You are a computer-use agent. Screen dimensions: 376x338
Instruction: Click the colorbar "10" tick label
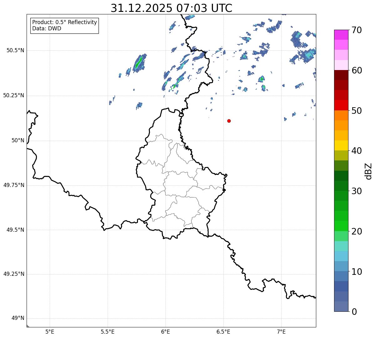(357, 272)
